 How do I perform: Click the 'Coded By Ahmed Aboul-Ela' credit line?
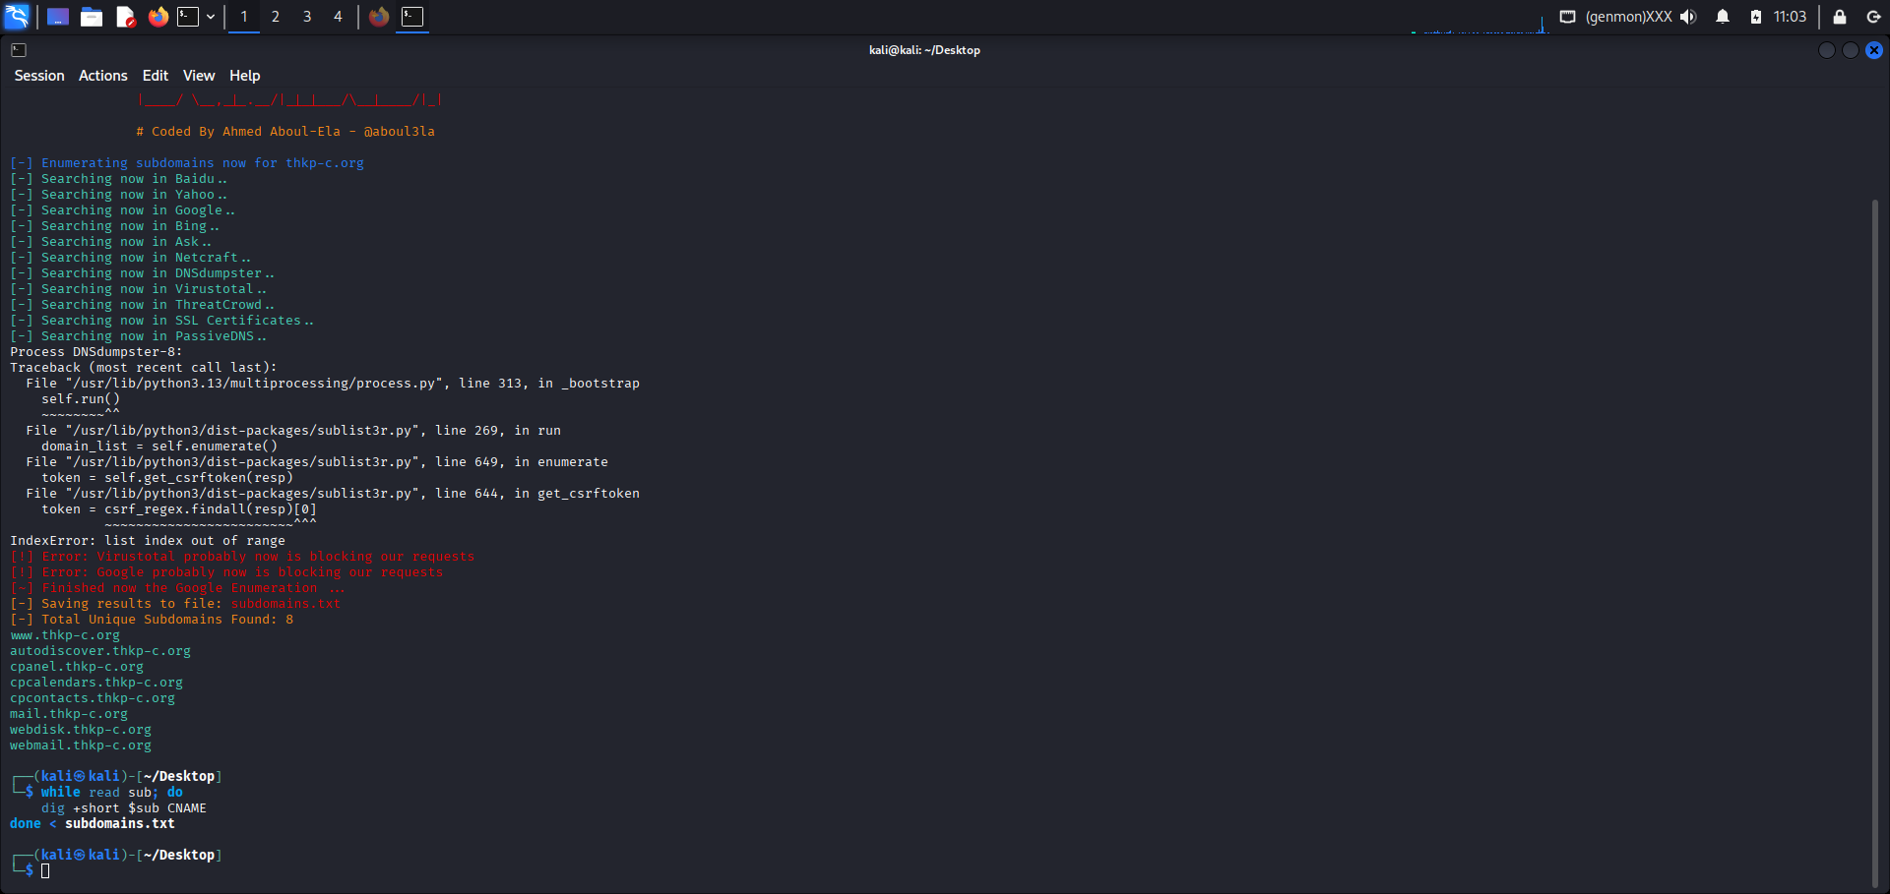pos(285,132)
